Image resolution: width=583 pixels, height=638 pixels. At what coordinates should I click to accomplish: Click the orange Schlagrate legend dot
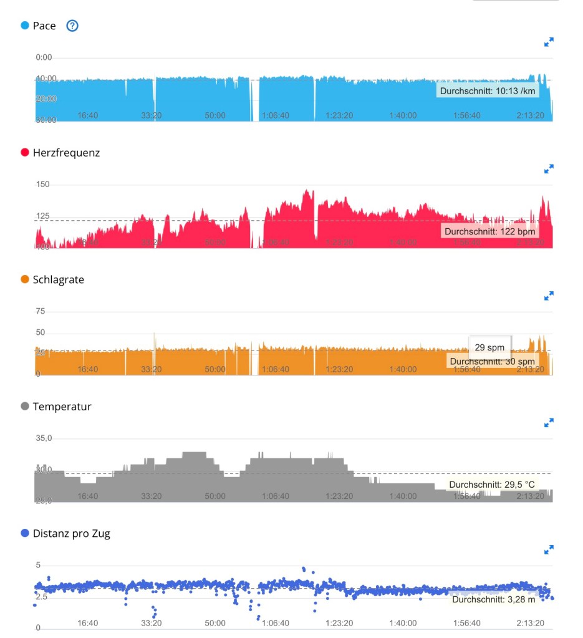coord(25,279)
